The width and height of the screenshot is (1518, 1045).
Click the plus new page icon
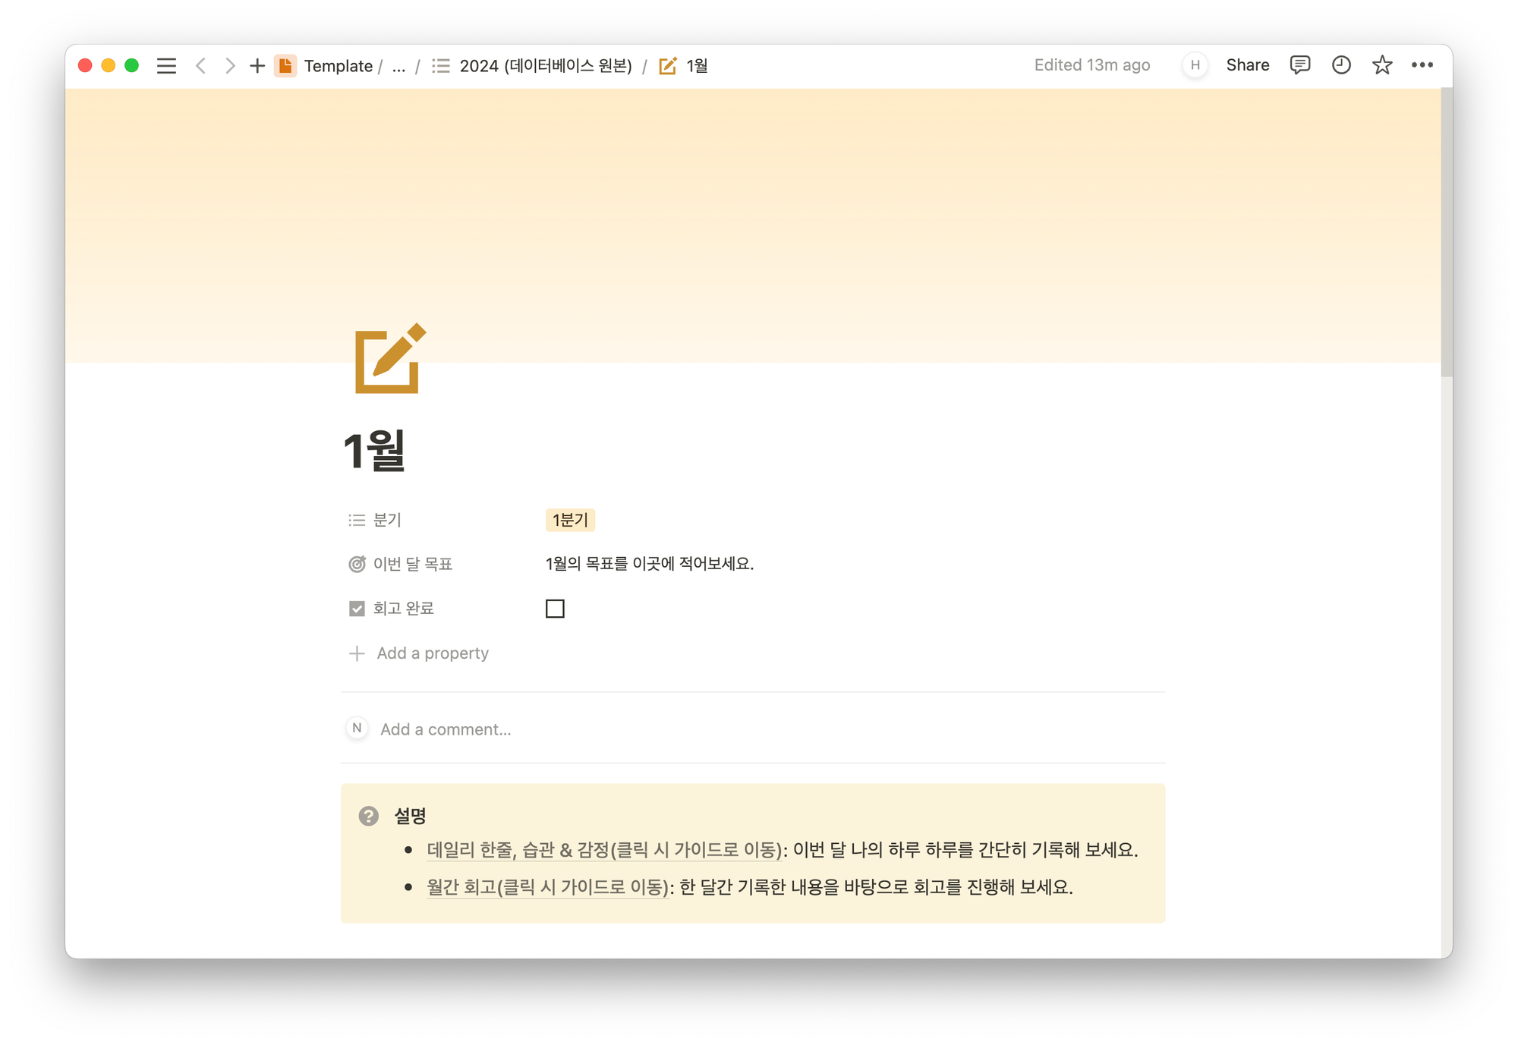[257, 66]
